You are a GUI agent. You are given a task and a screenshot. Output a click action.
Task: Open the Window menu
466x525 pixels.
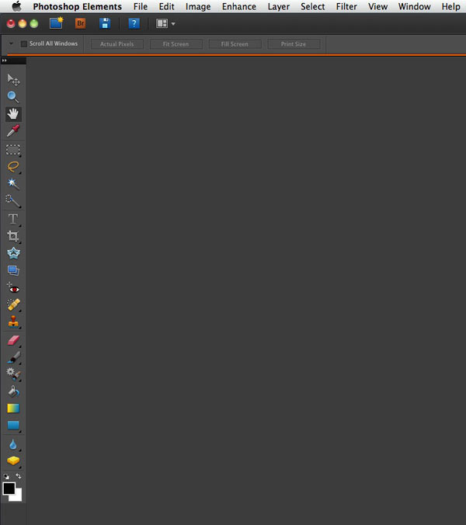point(414,6)
